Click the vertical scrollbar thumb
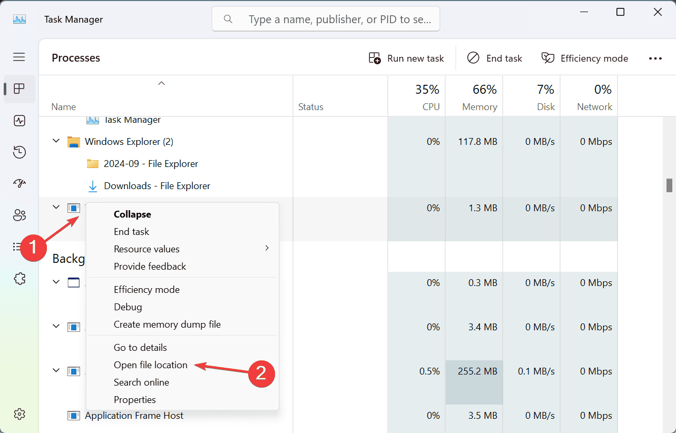The height and width of the screenshot is (433, 676). click(x=670, y=185)
